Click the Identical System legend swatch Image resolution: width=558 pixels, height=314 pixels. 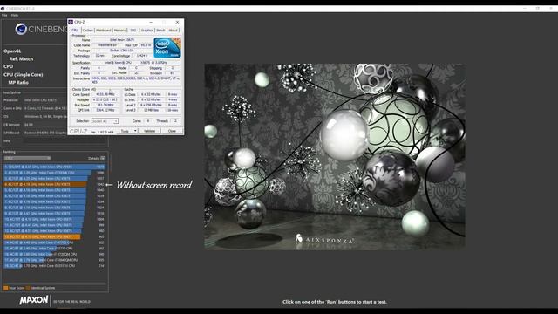[x=28, y=288]
